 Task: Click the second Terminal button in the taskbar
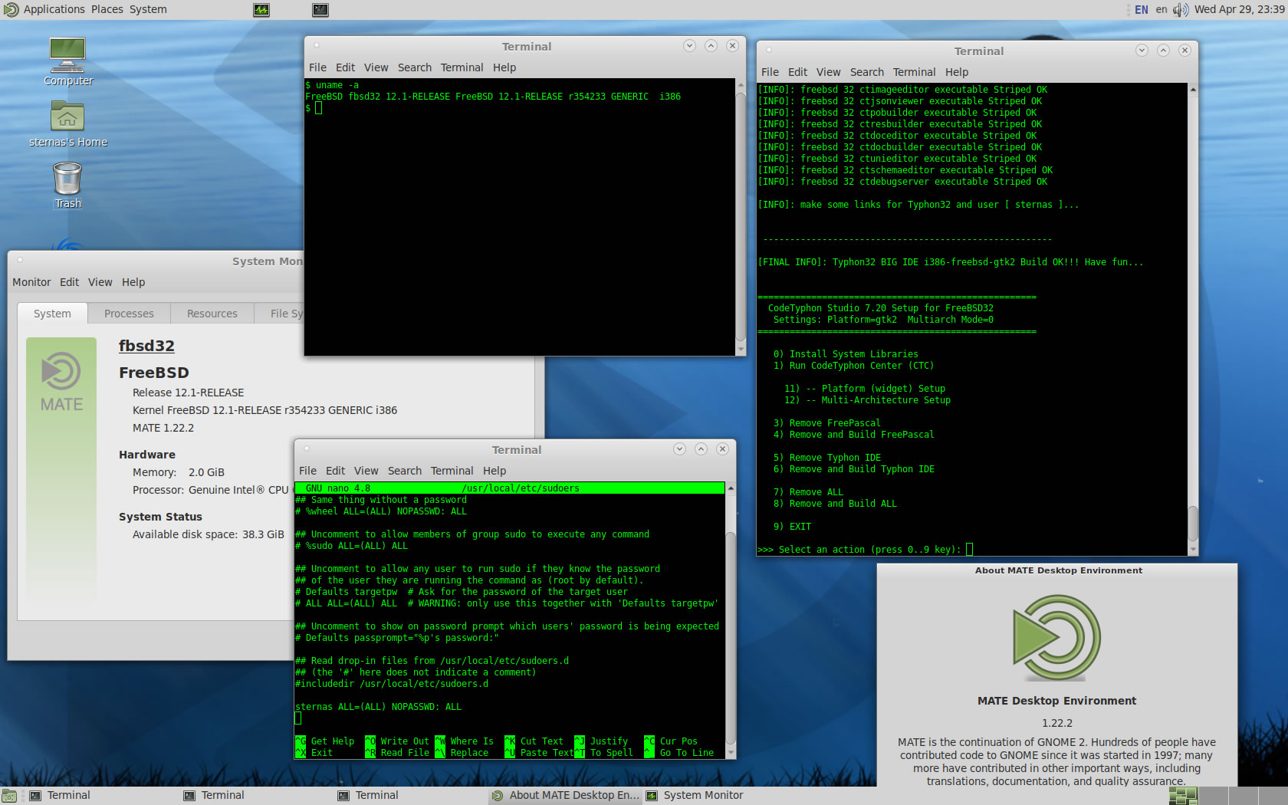coord(255,796)
